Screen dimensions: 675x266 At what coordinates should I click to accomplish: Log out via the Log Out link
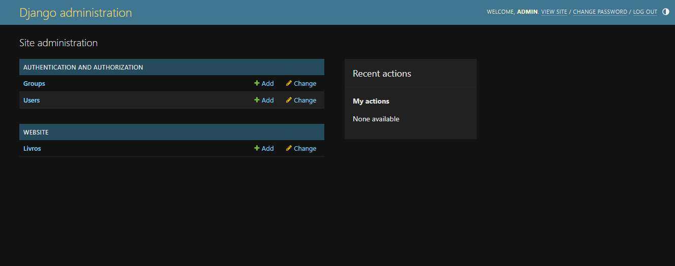tap(645, 12)
